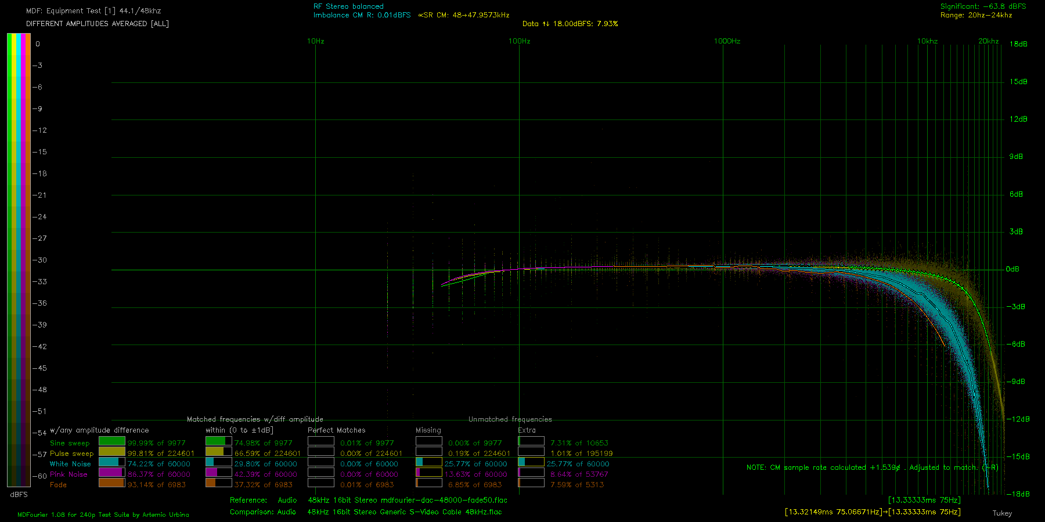Click 'Significant: -63.8 dBFS' text
Image resolution: width=1045 pixels, height=522 pixels.
click(983, 6)
